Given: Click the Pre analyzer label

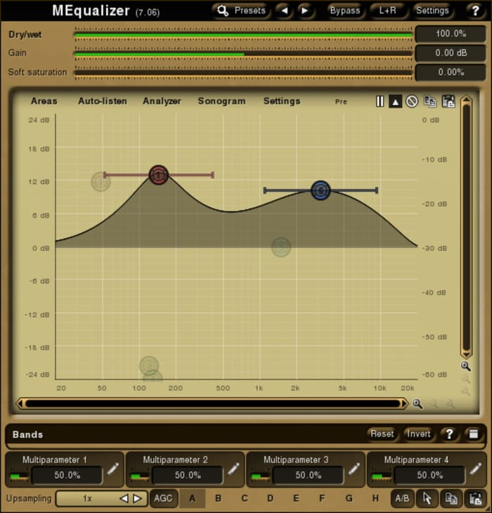Looking at the screenshot, I should coord(341,102).
